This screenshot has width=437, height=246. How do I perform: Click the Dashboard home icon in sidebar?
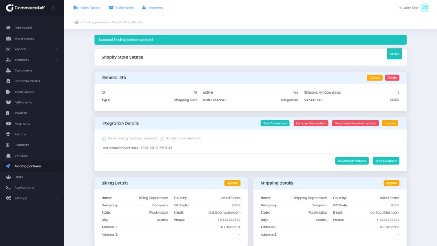point(9,28)
